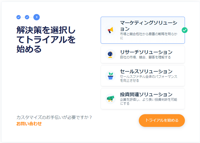Click the megaphone icon for marketing solution
Screen dimensions: 200x143
[x=110, y=30]
